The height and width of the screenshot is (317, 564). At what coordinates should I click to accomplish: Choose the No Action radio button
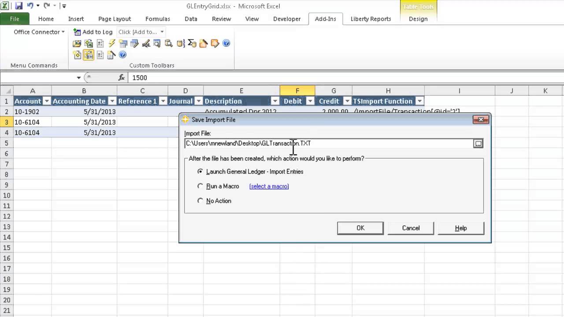[200, 201]
